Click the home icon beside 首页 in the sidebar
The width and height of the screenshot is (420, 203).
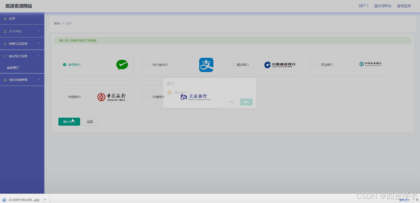5,19
